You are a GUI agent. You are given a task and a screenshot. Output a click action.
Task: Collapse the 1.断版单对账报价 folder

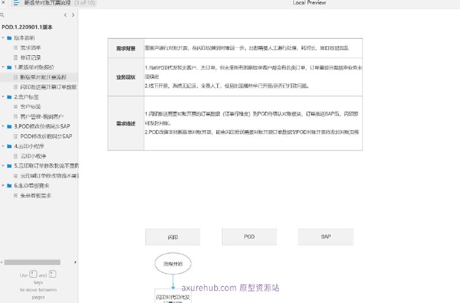pos(3,67)
